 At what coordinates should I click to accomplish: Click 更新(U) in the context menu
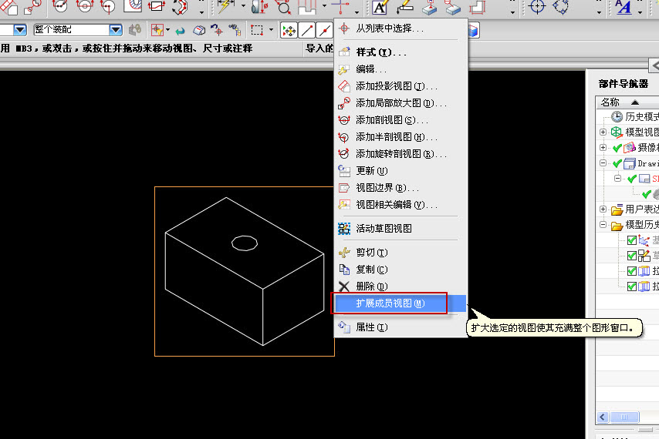tap(400, 171)
